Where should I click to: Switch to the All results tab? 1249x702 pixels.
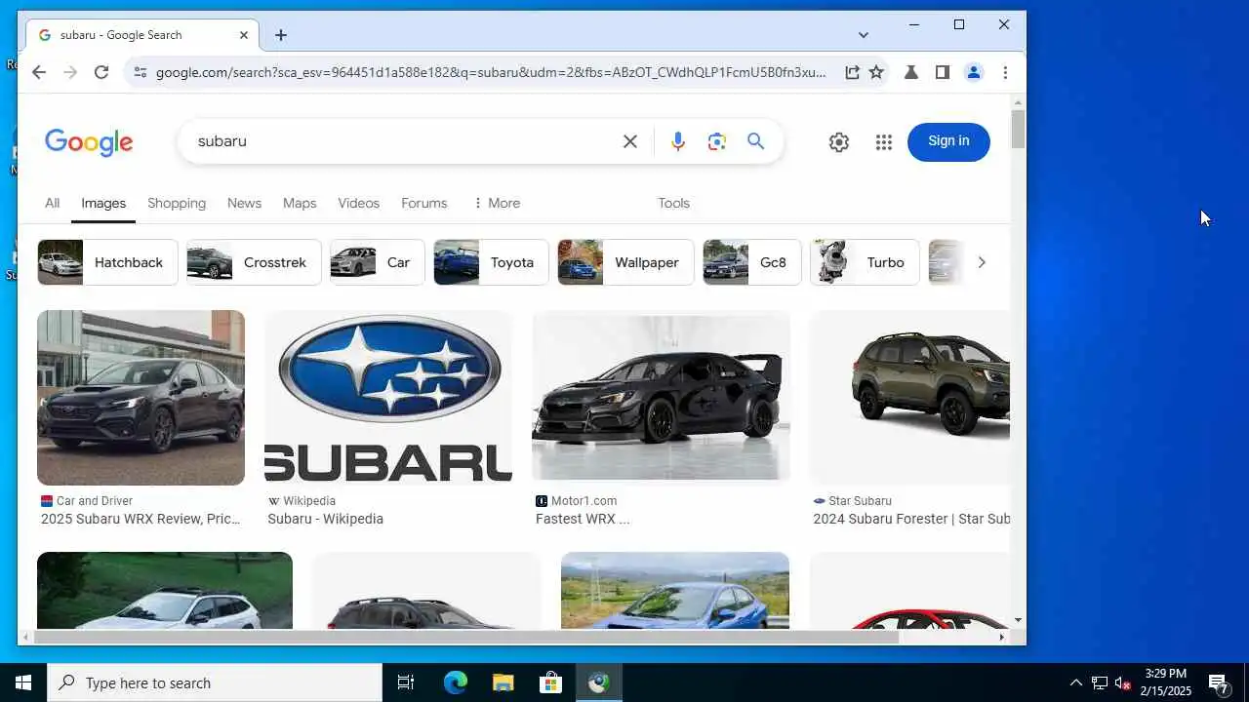pos(53,203)
